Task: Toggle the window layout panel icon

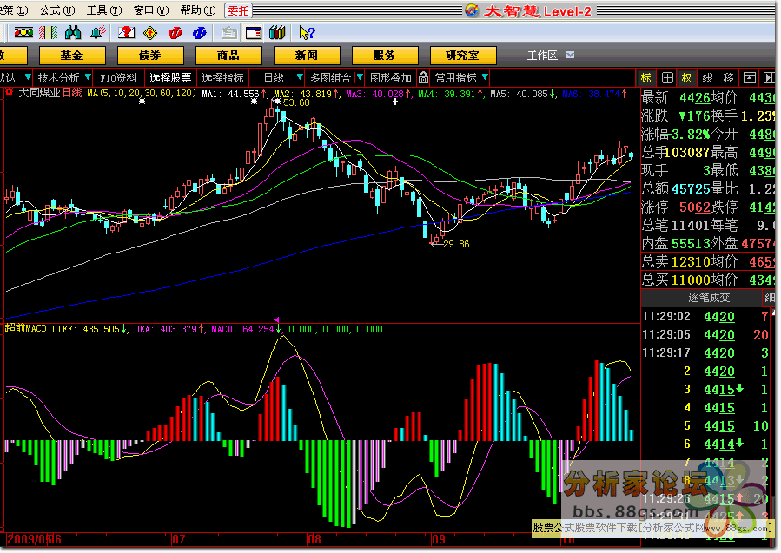Action: pos(254,33)
